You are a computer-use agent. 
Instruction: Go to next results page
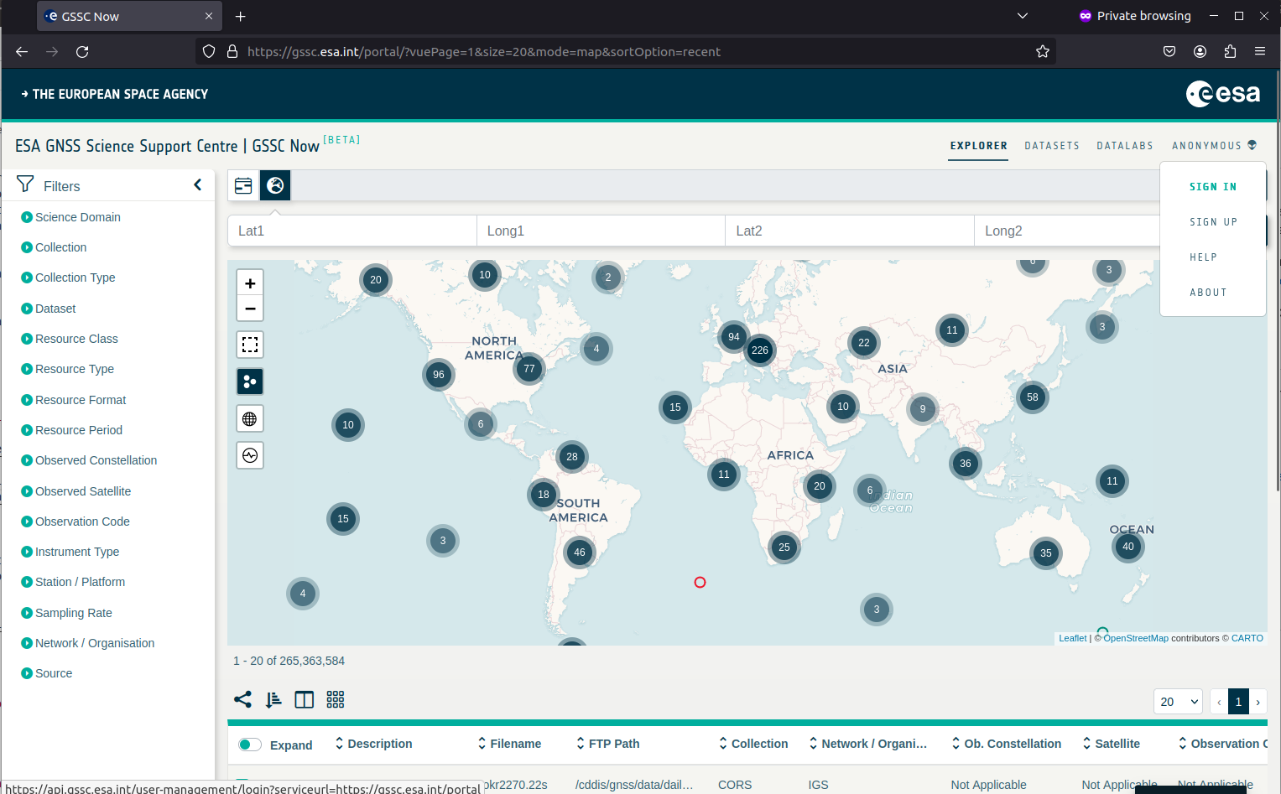pos(1258,702)
